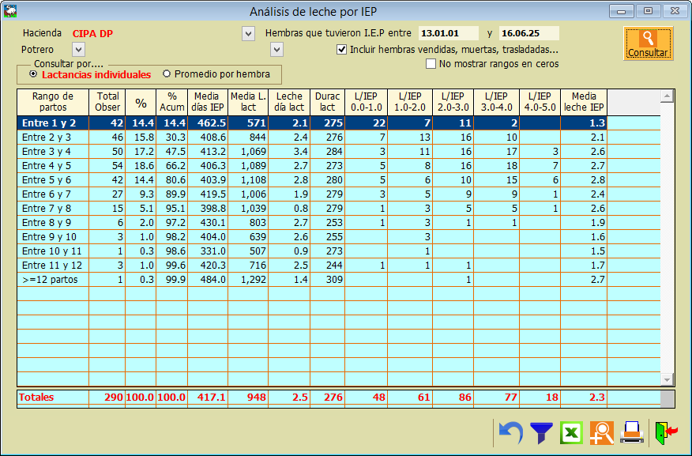Viewport: 692px width, 456px height.
Task: Click the blue undo arrow icon
Action: pos(511,432)
